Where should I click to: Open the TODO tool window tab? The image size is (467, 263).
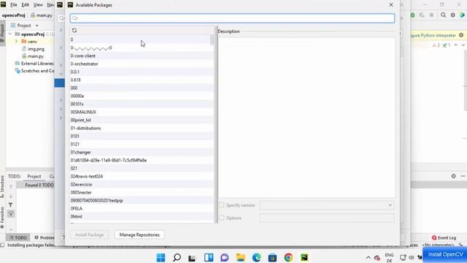(x=18, y=237)
